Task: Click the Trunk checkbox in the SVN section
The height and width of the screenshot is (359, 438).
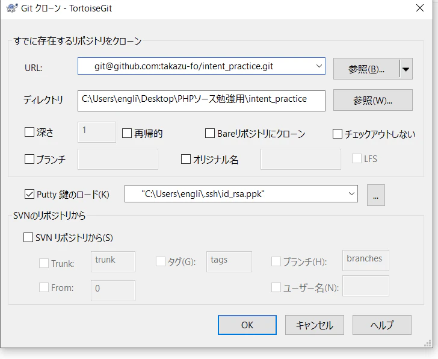Action: [44, 263]
